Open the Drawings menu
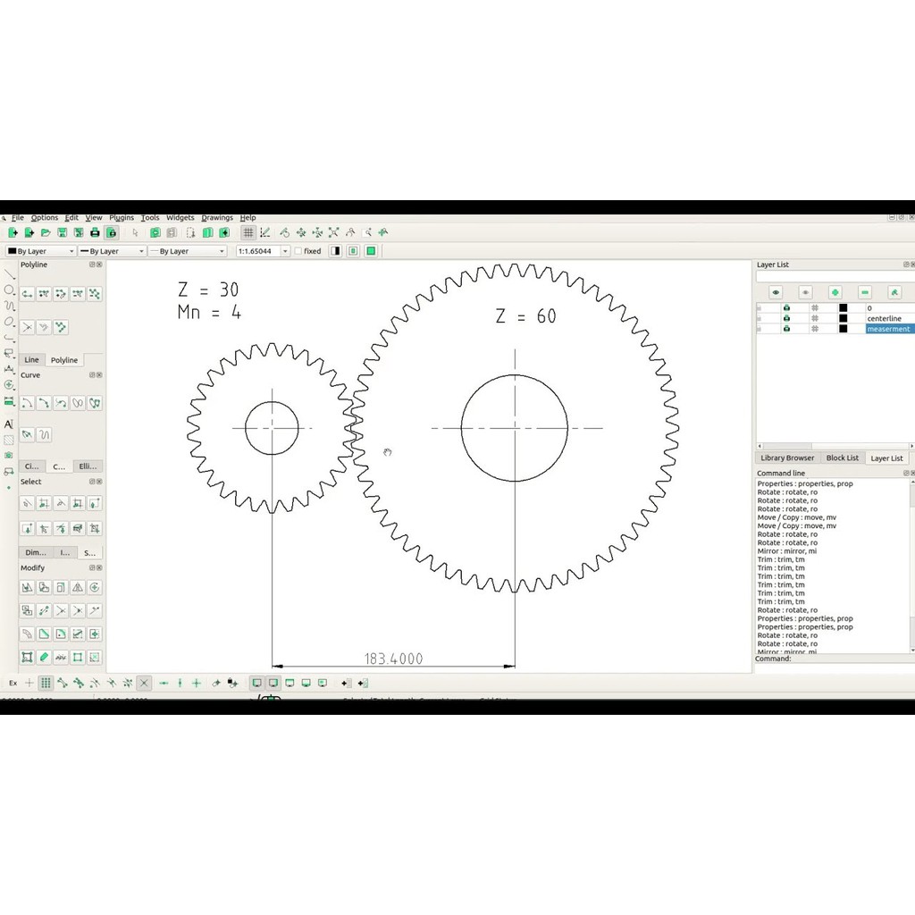This screenshot has width=915, height=915. tap(217, 218)
